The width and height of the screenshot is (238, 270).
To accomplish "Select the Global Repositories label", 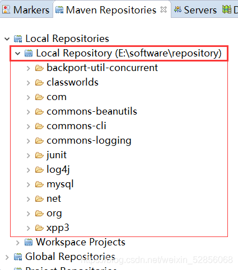I will coord(70,257).
